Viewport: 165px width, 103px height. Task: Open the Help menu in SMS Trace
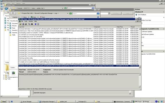tap(36, 21)
